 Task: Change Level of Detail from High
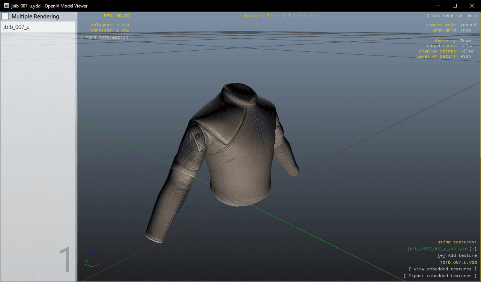465,57
